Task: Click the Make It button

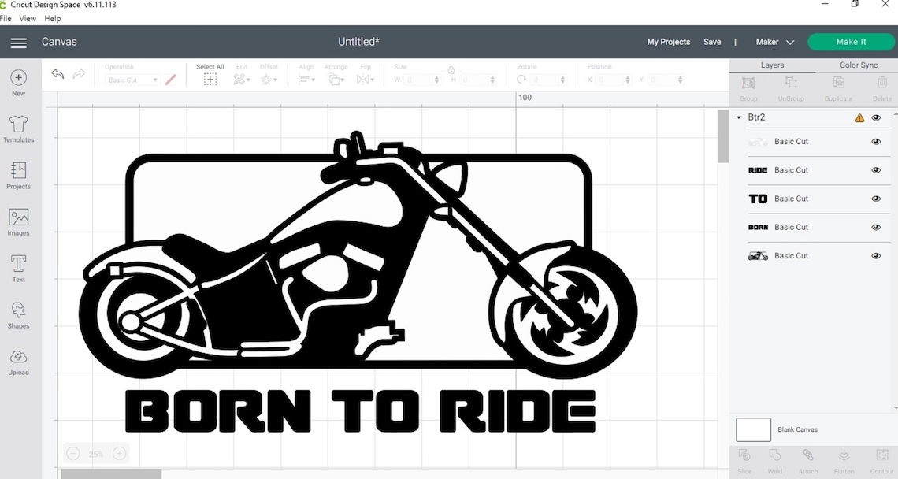Action: tap(851, 41)
